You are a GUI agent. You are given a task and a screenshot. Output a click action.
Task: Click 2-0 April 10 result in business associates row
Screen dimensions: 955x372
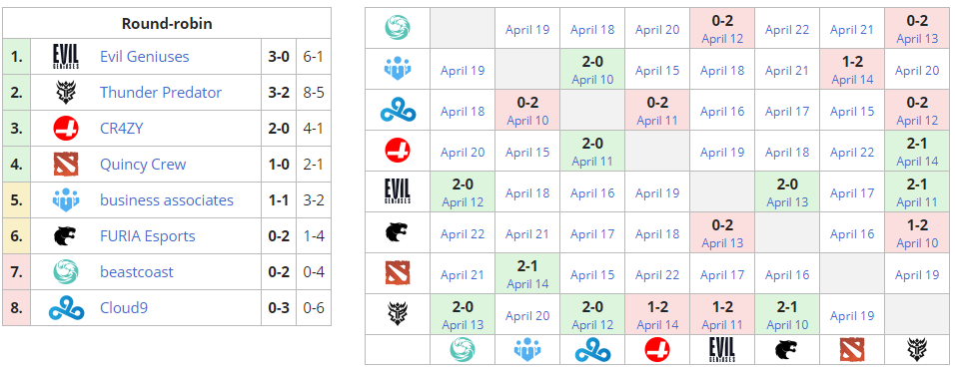(x=592, y=69)
